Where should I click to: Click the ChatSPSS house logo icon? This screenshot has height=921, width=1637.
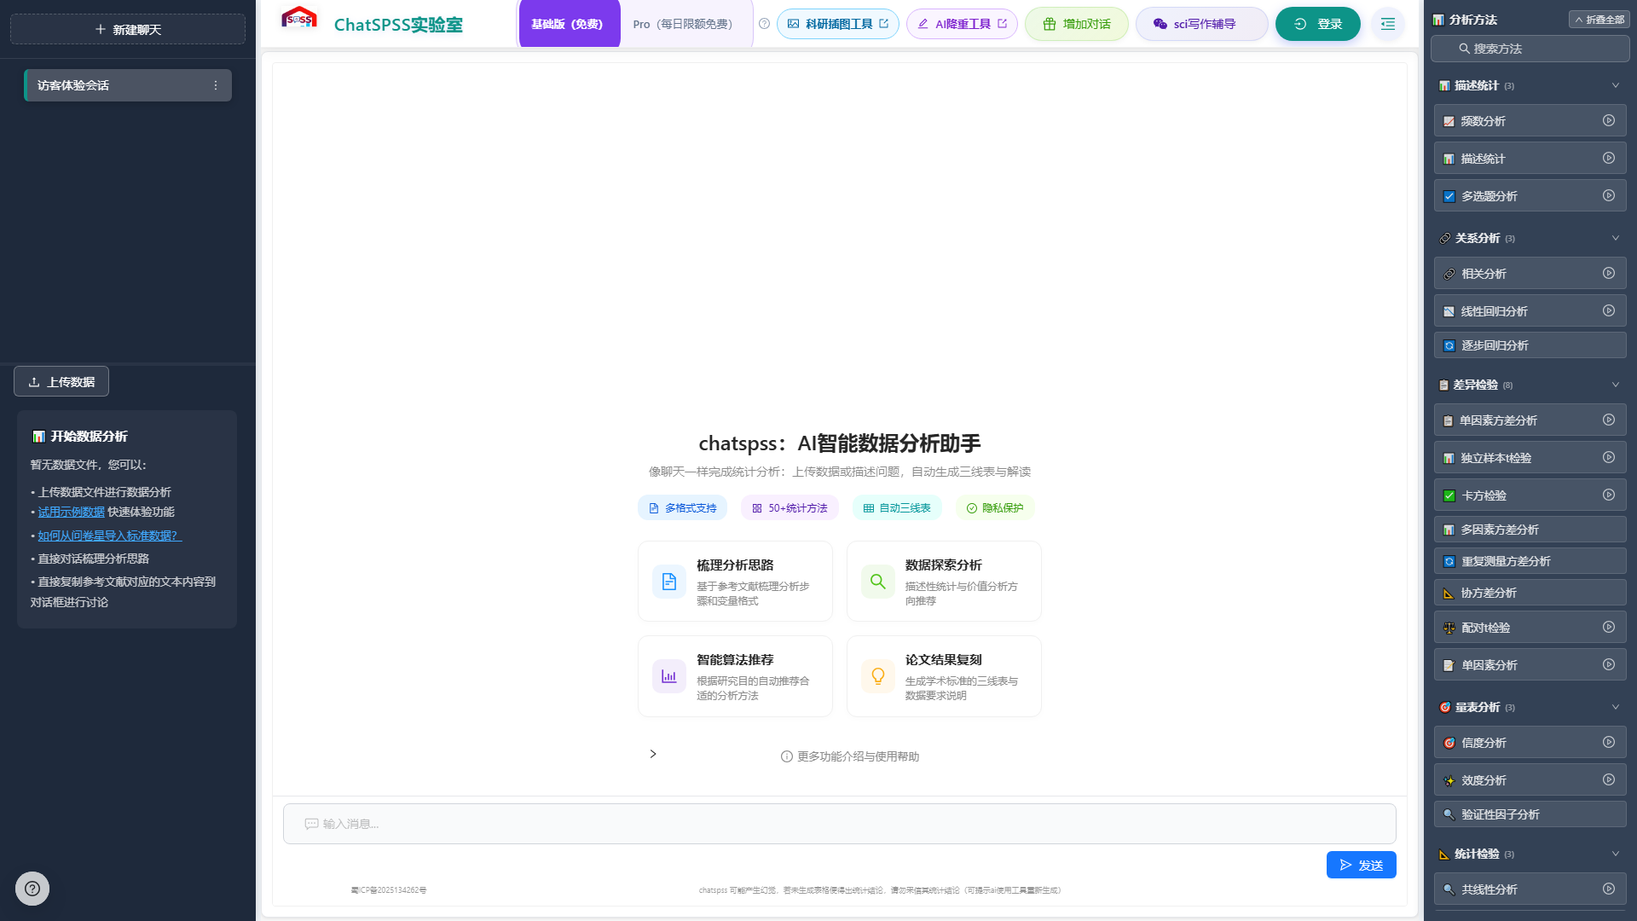click(299, 18)
